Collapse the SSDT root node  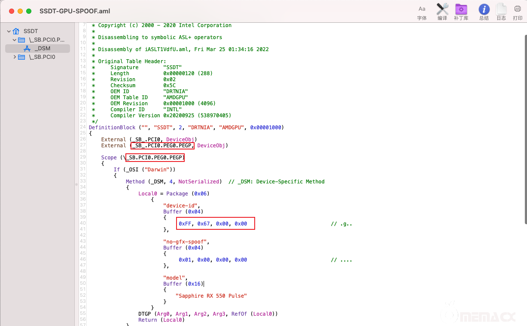tap(9, 31)
